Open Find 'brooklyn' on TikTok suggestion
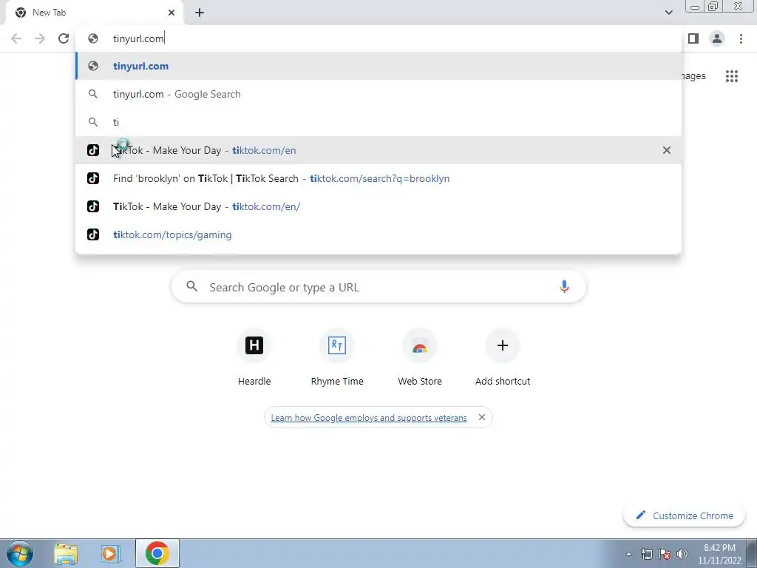The width and height of the screenshot is (757, 568). tap(378, 178)
